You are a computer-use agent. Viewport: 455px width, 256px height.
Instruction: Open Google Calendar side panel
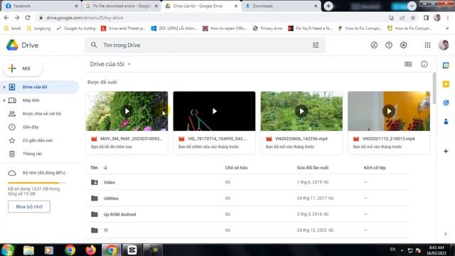click(446, 65)
